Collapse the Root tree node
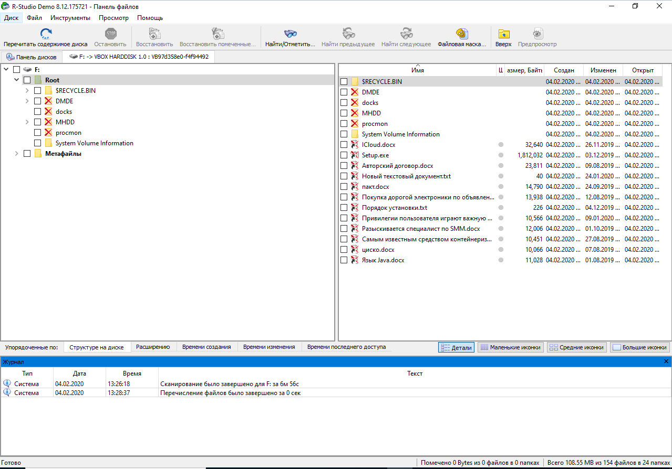Image resolution: width=672 pixels, height=469 pixels. click(17, 80)
